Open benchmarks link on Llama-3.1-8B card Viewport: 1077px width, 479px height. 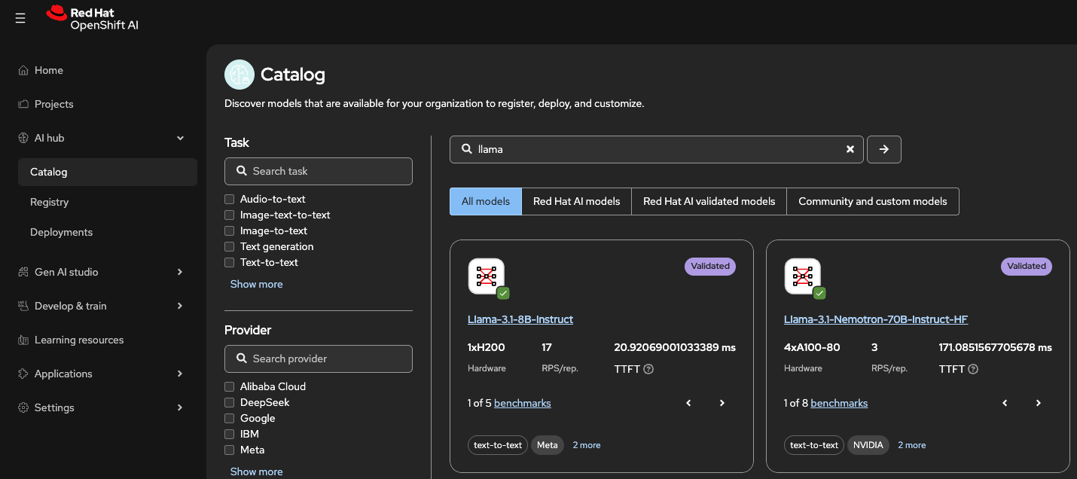[x=523, y=403]
